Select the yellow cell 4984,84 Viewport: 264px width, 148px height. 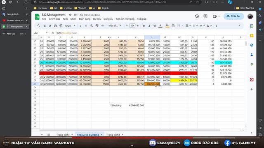[179, 81]
